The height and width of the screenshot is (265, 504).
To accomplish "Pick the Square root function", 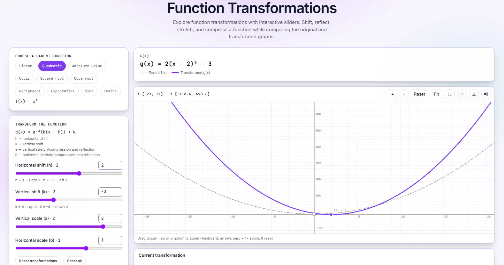I will pyautogui.click(x=52, y=78).
